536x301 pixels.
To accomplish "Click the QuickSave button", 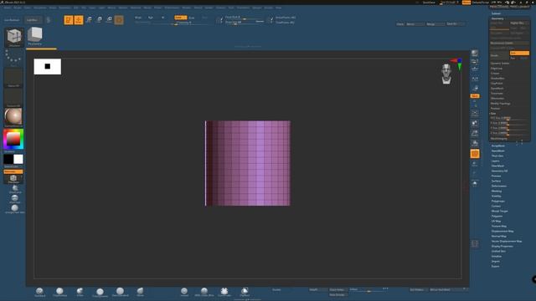I will (429, 3).
